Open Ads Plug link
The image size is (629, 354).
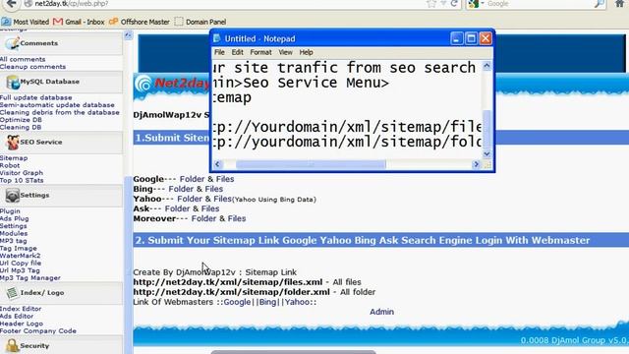[15, 218]
